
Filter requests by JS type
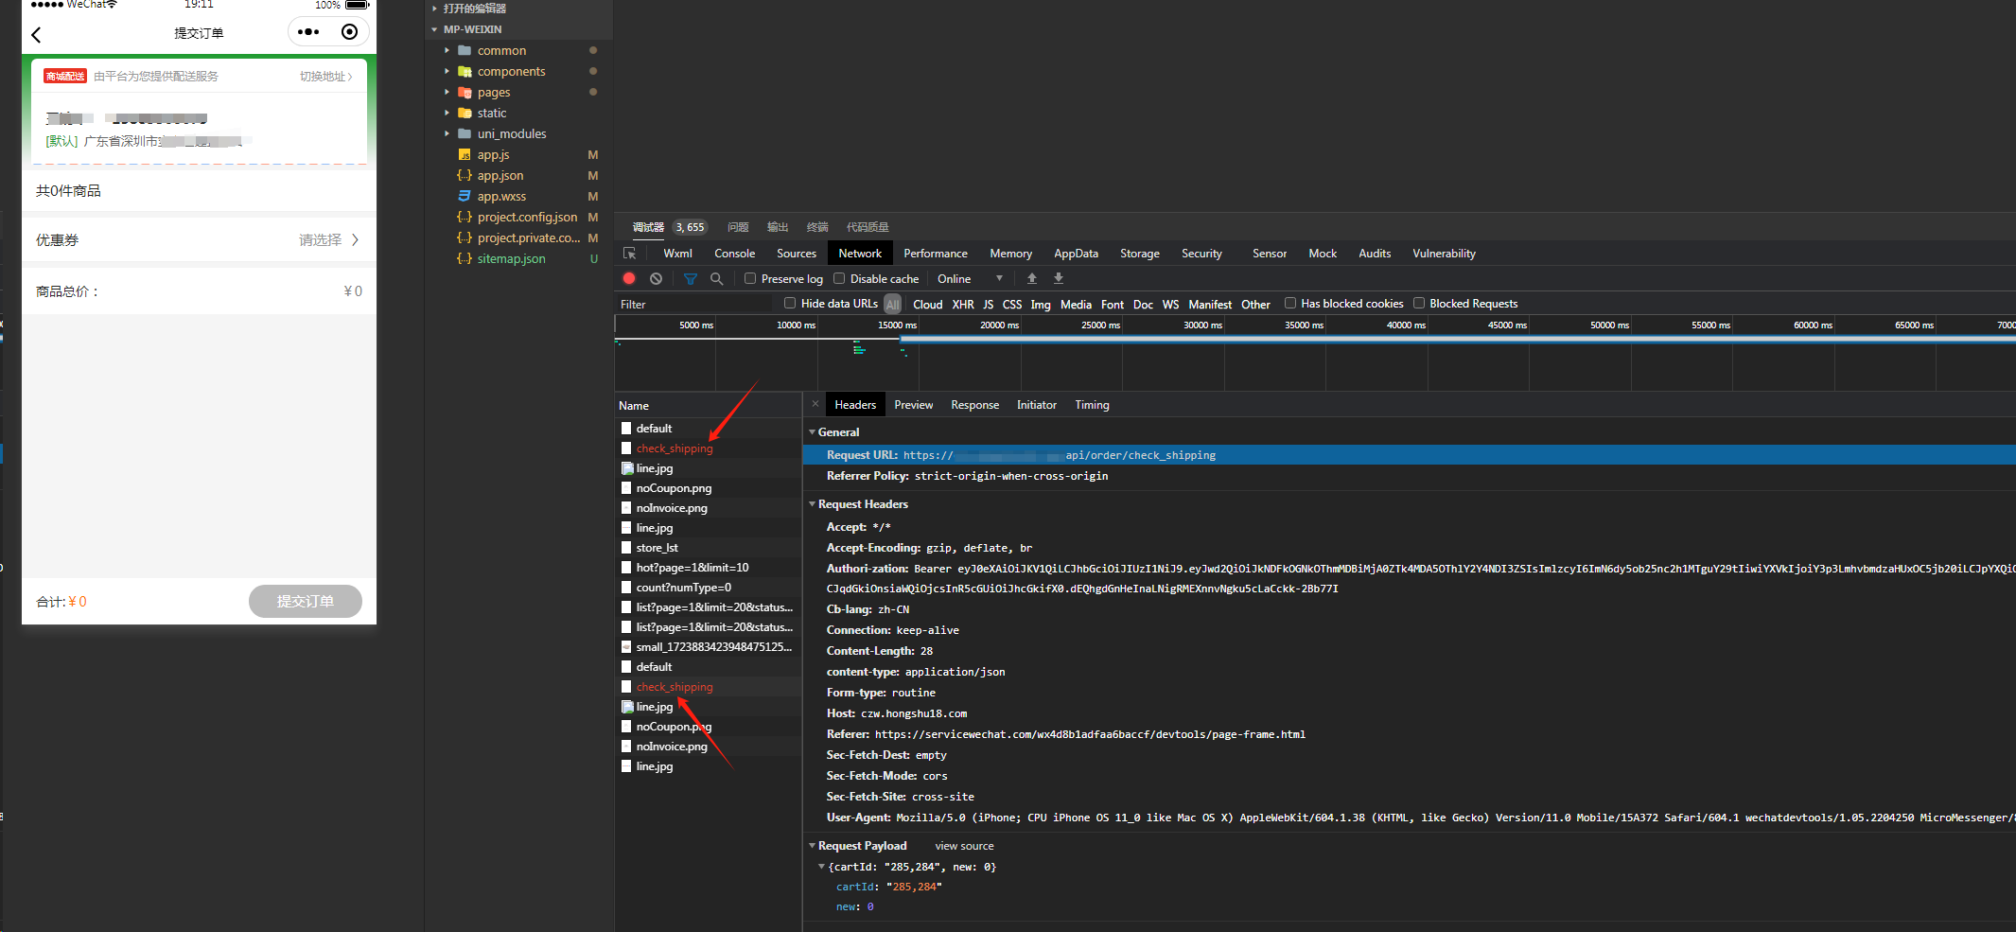pyautogui.click(x=988, y=304)
